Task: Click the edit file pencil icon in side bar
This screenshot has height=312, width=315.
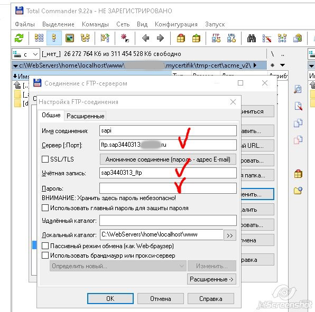Action: [x=298, y=106]
